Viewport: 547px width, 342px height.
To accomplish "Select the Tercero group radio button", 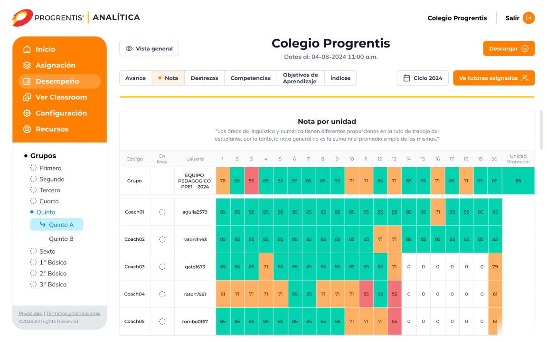I will pos(33,190).
